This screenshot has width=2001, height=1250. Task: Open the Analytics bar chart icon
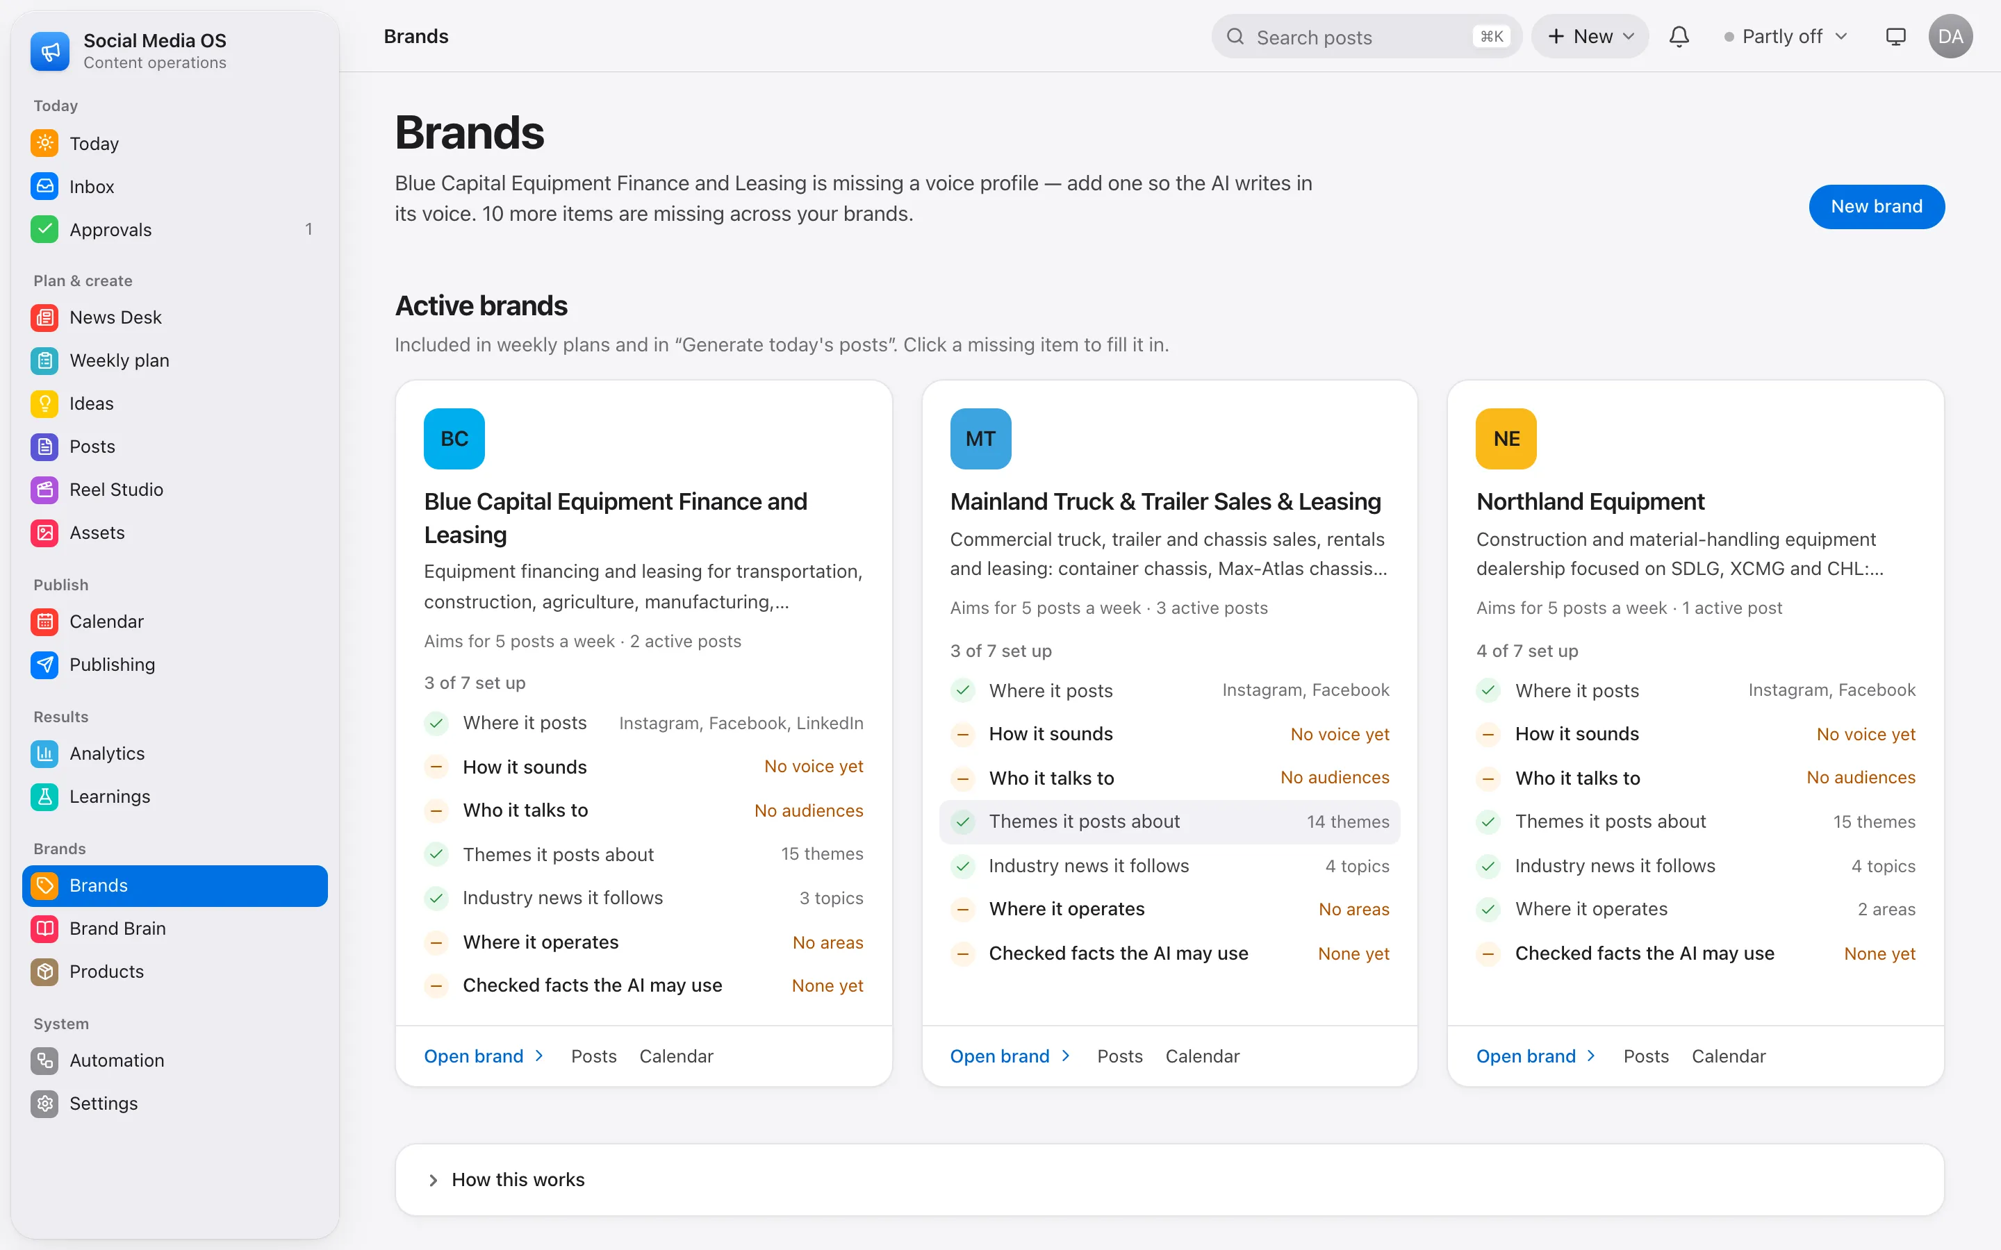[44, 753]
